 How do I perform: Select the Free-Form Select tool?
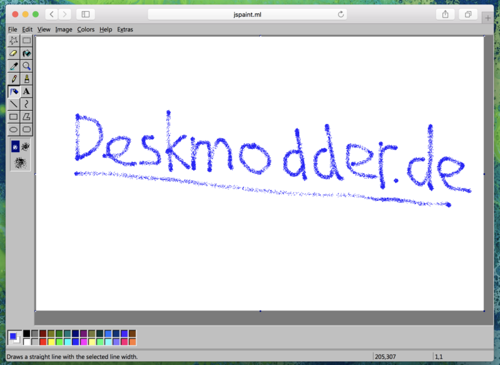click(x=14, y=41)
